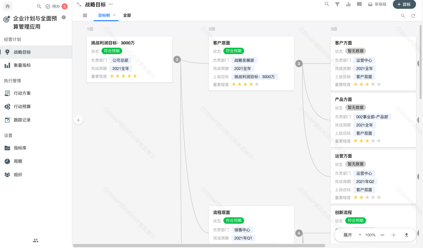
Task: Open 组织 sidebar item
Action: pos(36,175)
